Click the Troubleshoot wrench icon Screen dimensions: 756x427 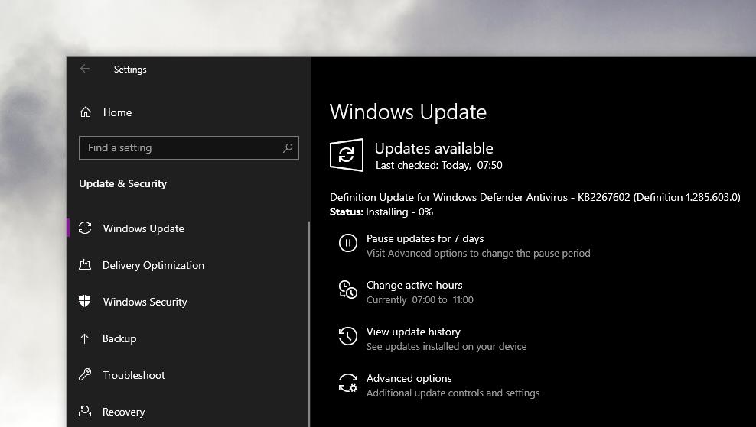(85, 374)
